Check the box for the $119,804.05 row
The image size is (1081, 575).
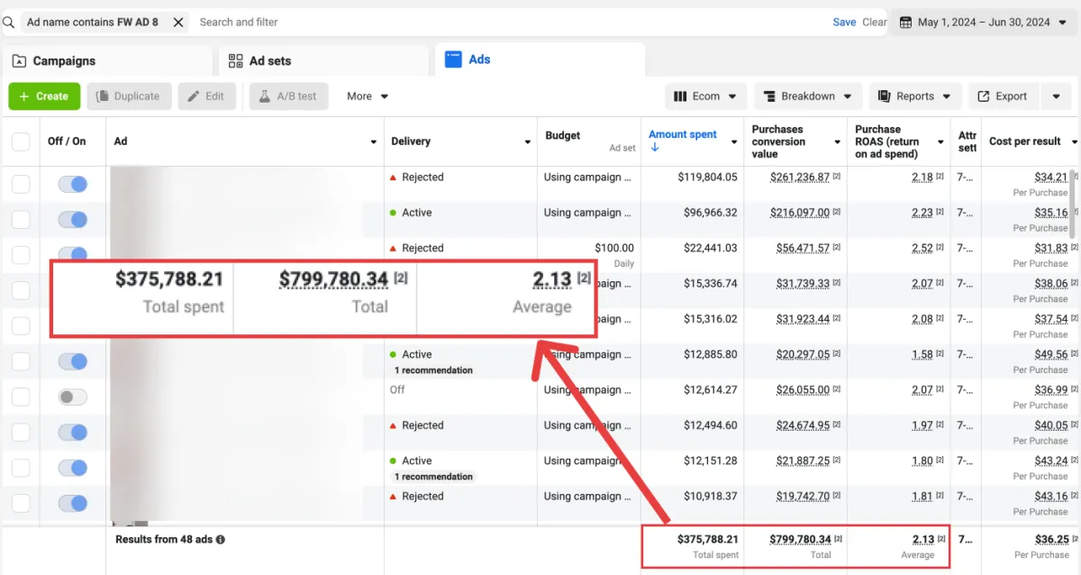(21, 184)
